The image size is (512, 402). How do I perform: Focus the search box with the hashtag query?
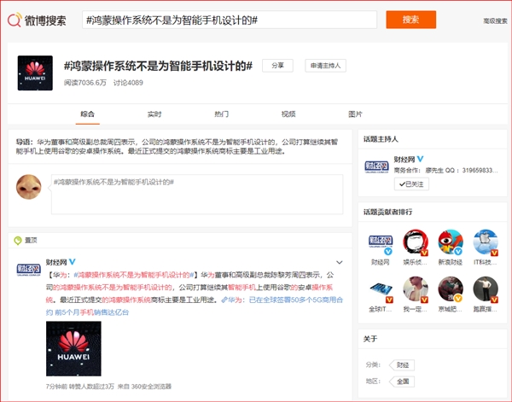coord(230,20)
